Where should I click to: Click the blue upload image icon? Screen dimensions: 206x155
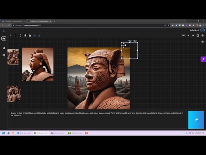click(x=34, y=35)
